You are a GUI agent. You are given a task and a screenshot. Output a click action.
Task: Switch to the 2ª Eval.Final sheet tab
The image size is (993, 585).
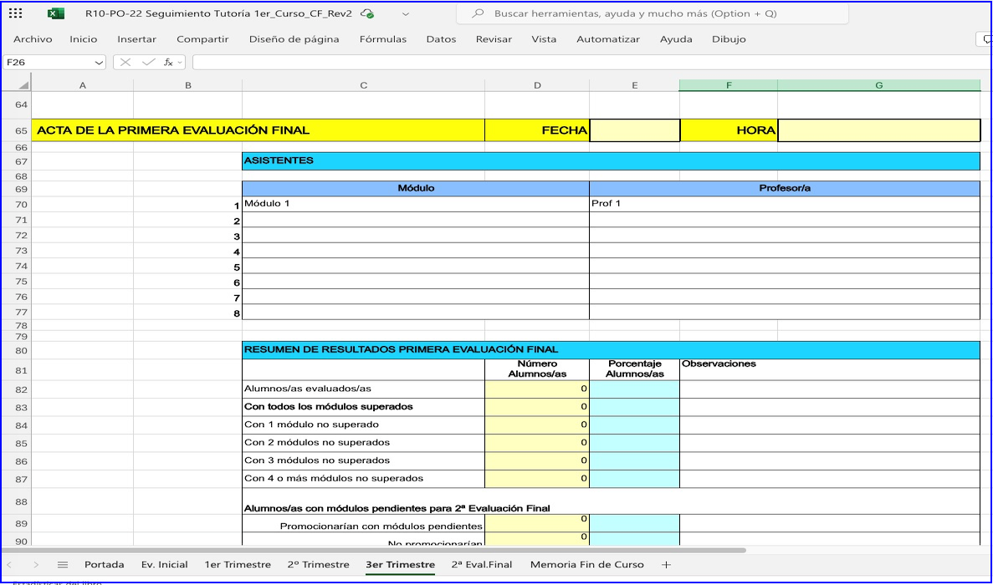[482, 564]
